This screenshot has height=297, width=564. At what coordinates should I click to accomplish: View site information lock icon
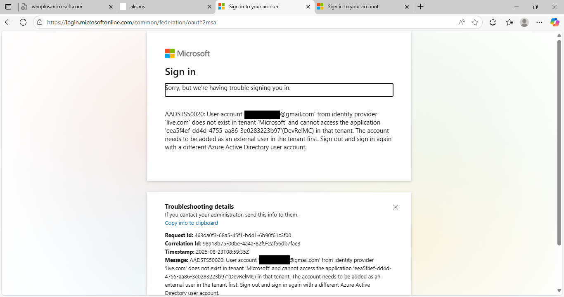click(x=40, y=22)
